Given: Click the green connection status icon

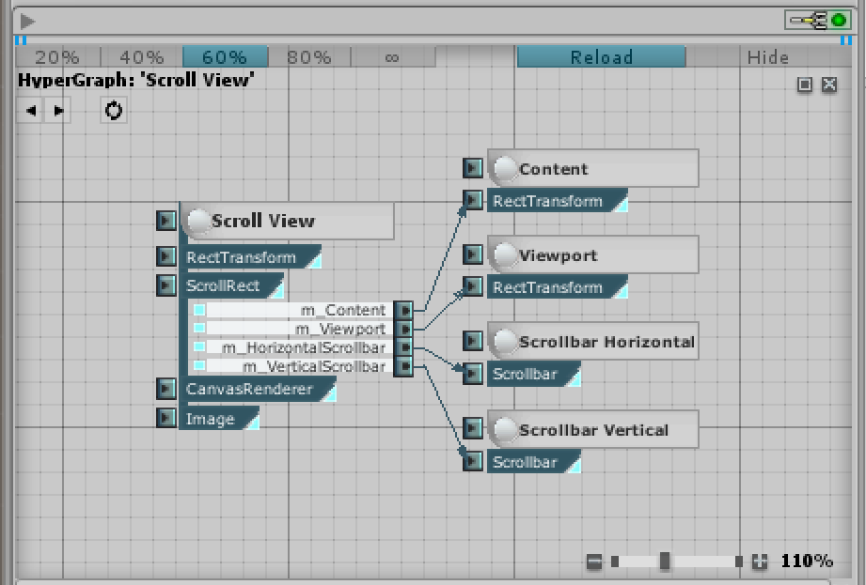Looking at the screenshot, I should [x=838, y=21].
